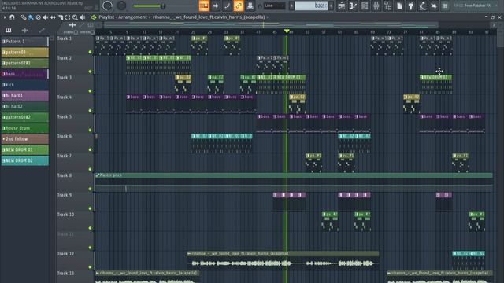Select the Mute tool
Screen dimensions: 504x283
point(46,17)
